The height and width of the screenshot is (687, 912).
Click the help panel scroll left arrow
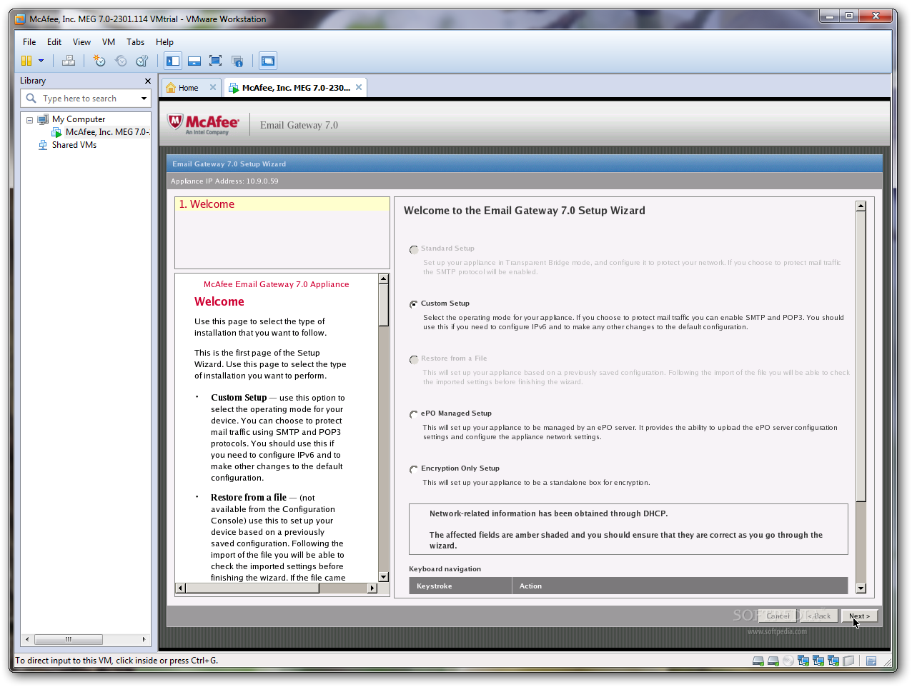181,588
